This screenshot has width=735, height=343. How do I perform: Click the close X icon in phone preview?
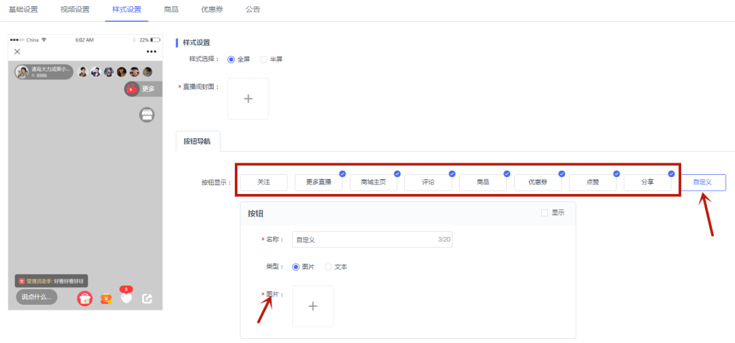17,52
